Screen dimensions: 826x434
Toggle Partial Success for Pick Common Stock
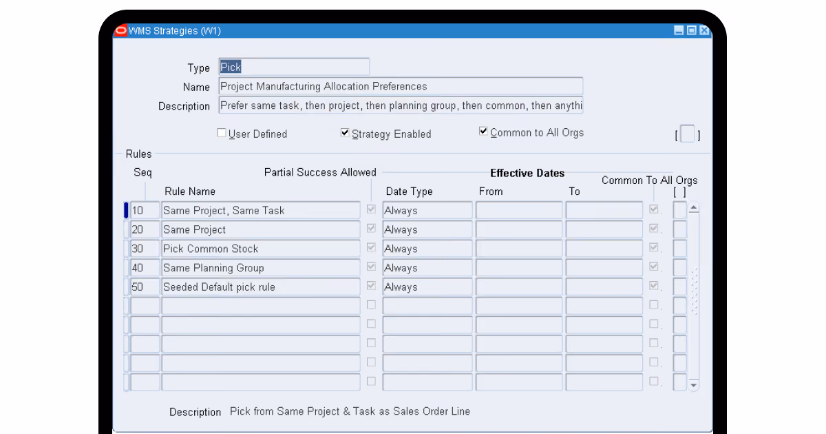pyautogui.click(x=371, y=248)
